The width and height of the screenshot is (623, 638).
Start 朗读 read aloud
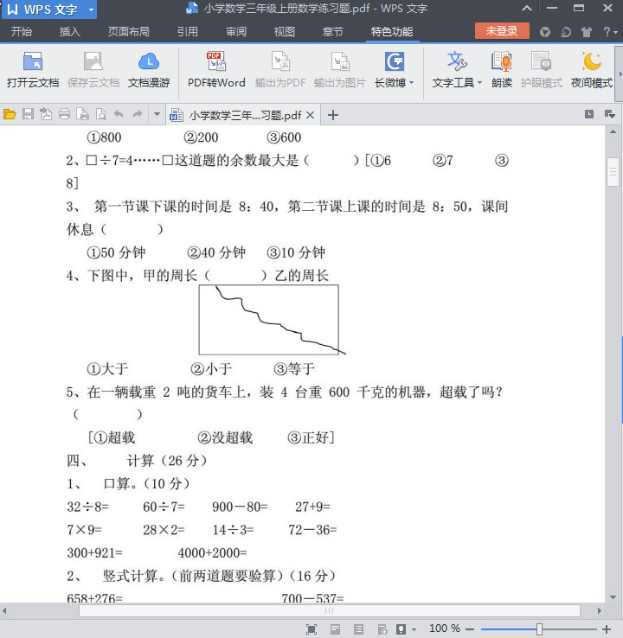click(502, 69)
